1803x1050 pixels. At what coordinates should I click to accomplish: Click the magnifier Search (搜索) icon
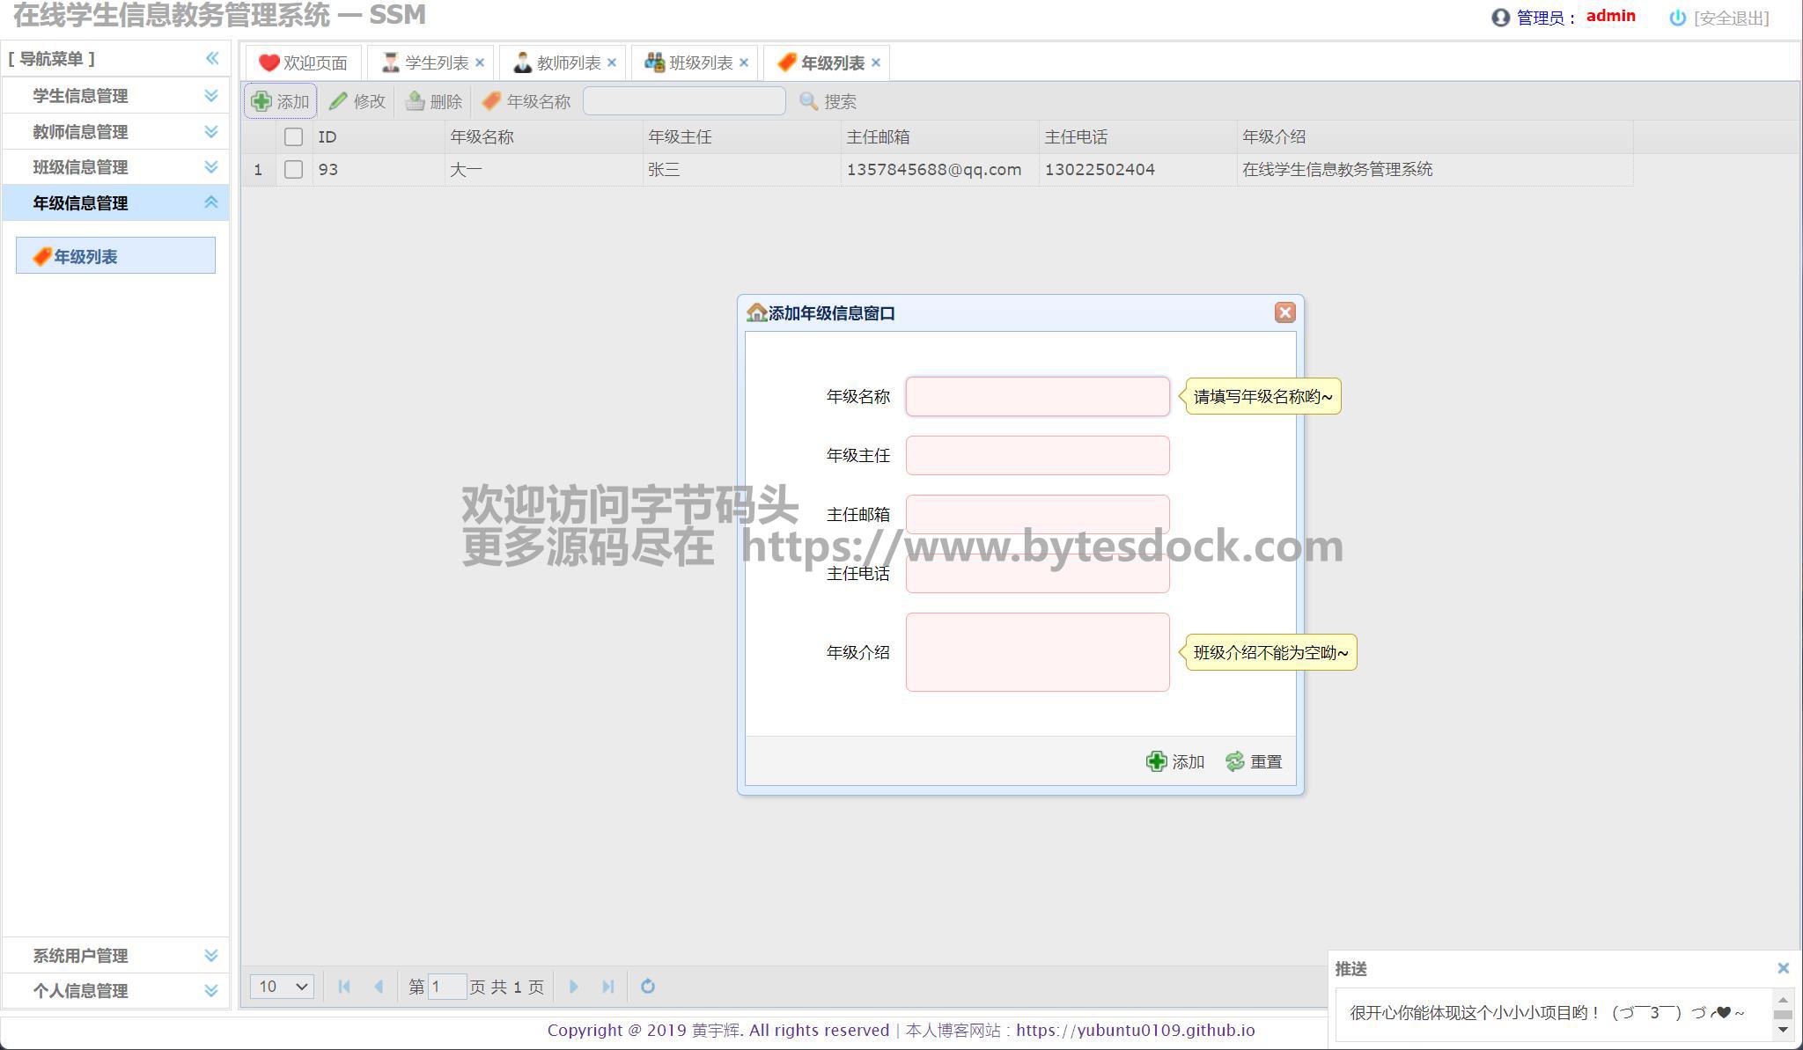click(x=809, y=101)
